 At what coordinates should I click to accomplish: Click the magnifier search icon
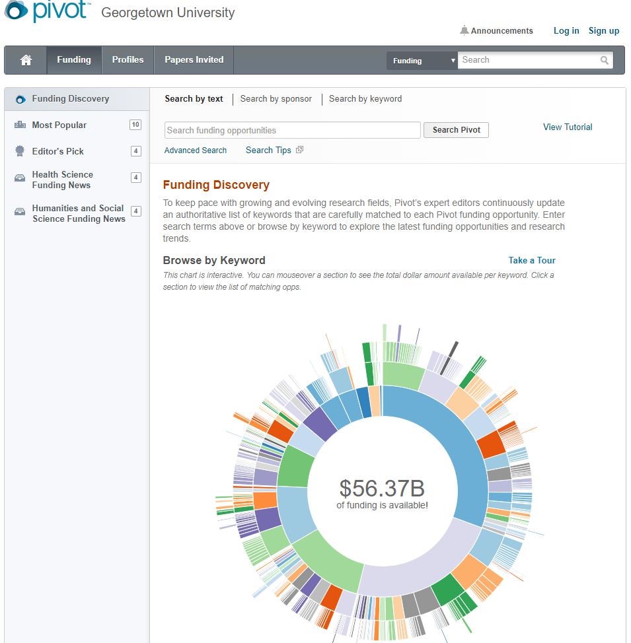coord(605,60)
